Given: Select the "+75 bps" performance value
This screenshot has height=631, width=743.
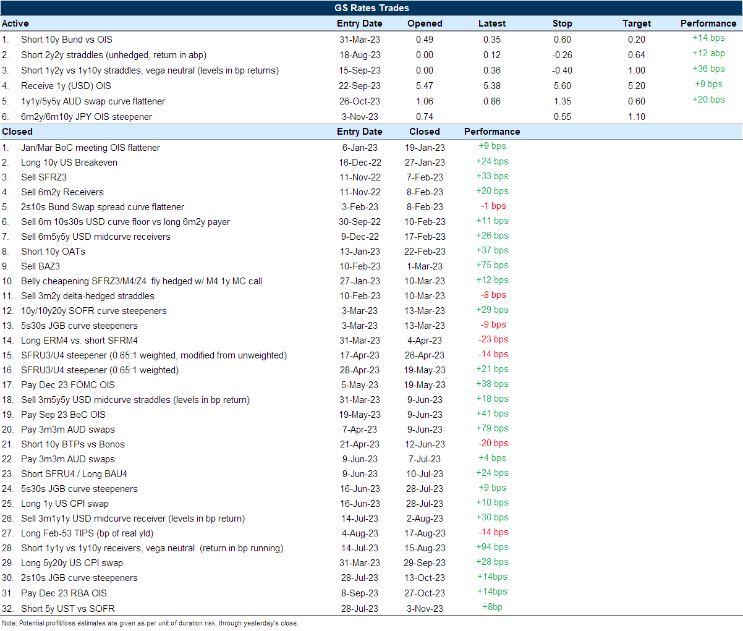Looking at the screenshot, I should click(x=492, y=265).
